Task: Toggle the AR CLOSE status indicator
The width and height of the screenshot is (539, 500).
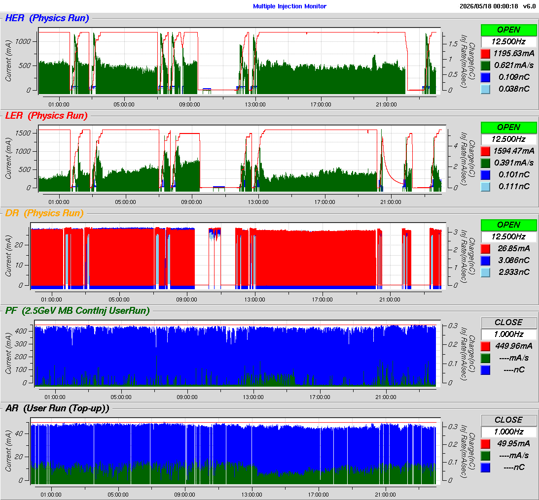Action: [509, 420]
